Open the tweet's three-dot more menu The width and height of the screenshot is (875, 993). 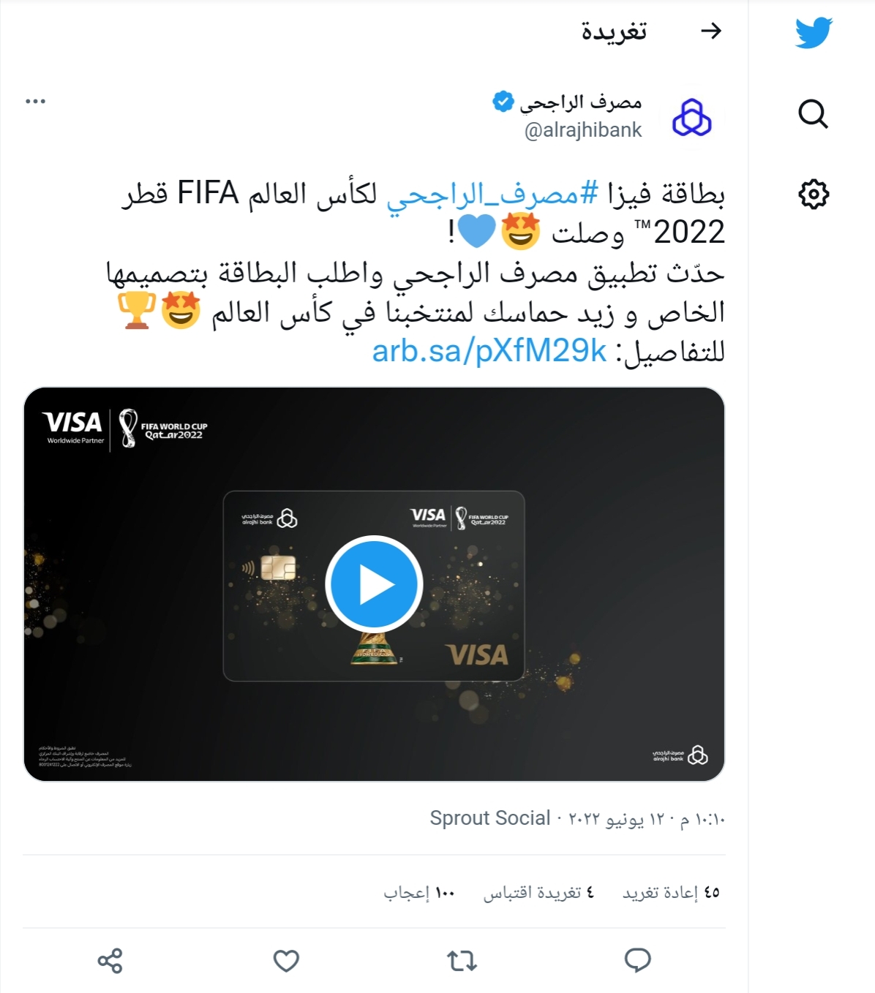click(x=35, y=101)
